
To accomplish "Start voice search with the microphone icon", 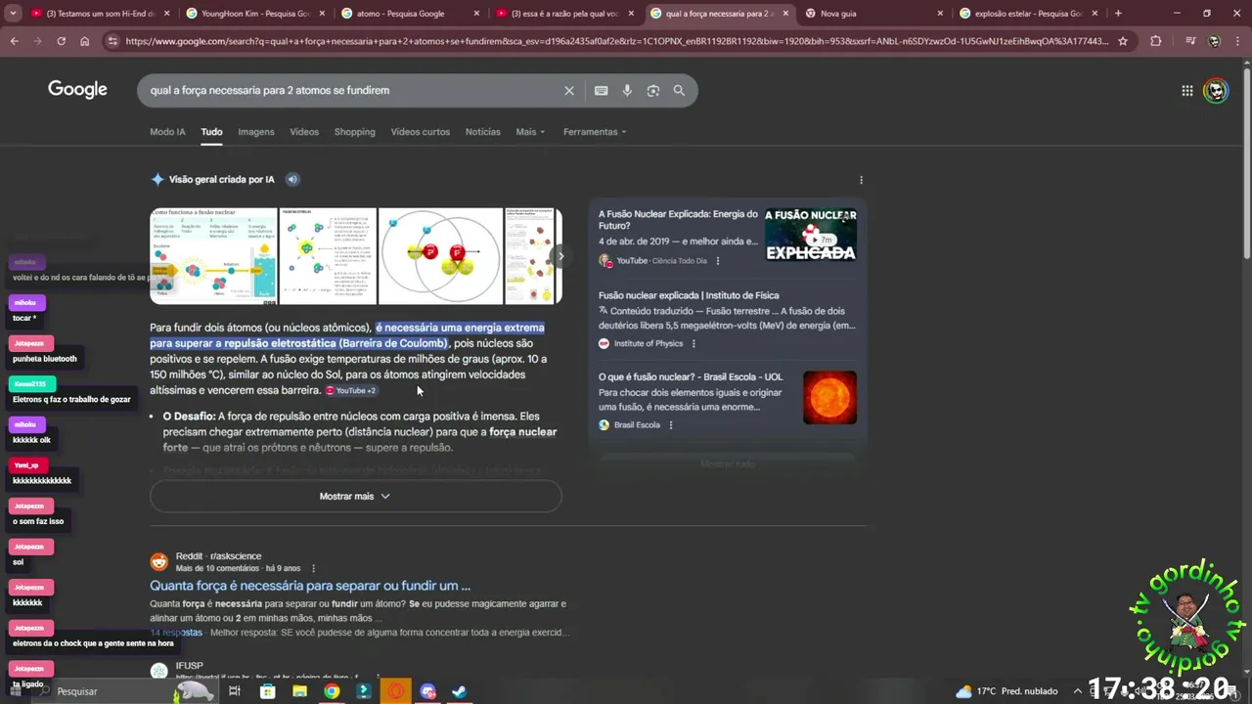I will click(627, 90).
